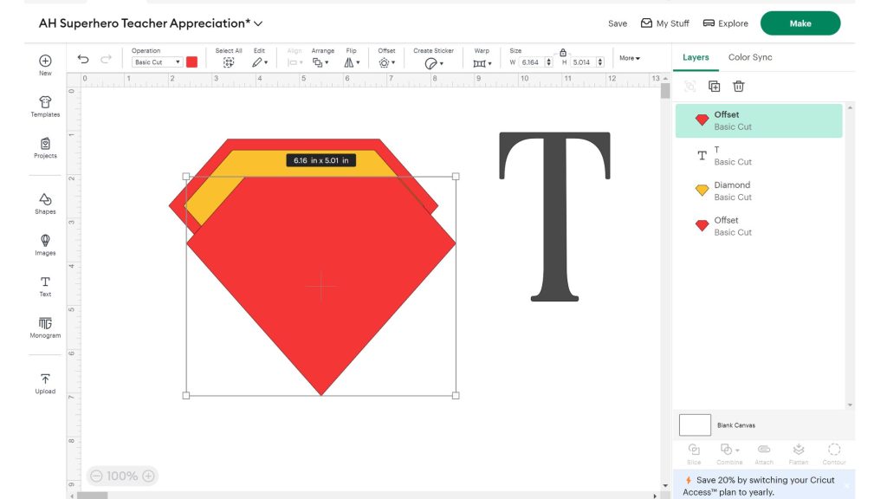The height and width of the screenshot is (499, 887).
Task: Open the Templates panel
Action: click(45, 106)
